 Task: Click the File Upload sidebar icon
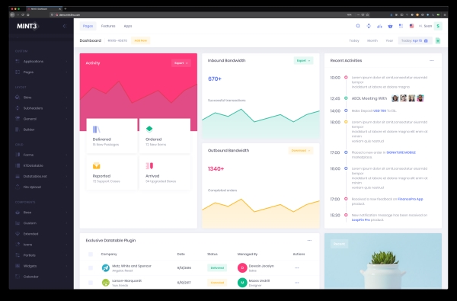pyautogui.click(x=18, y=187)
